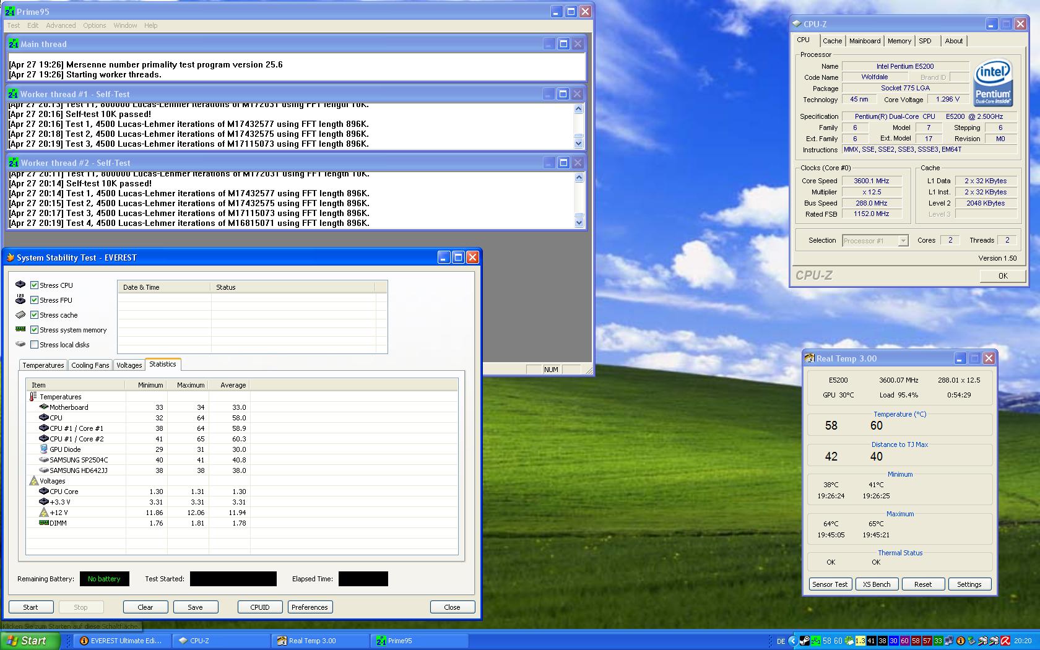This screenshot has width=1040, height=650.
Task: Open Preferences in EVEREST stability test
Action: [x=310, y=607]
